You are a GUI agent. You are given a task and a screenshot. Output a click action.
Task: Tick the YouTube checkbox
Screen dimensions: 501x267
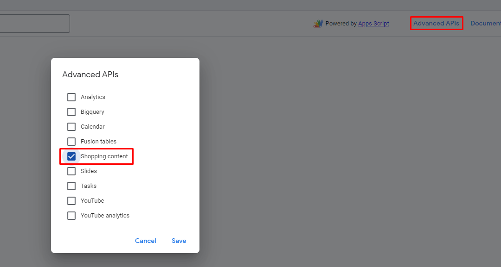71,201
